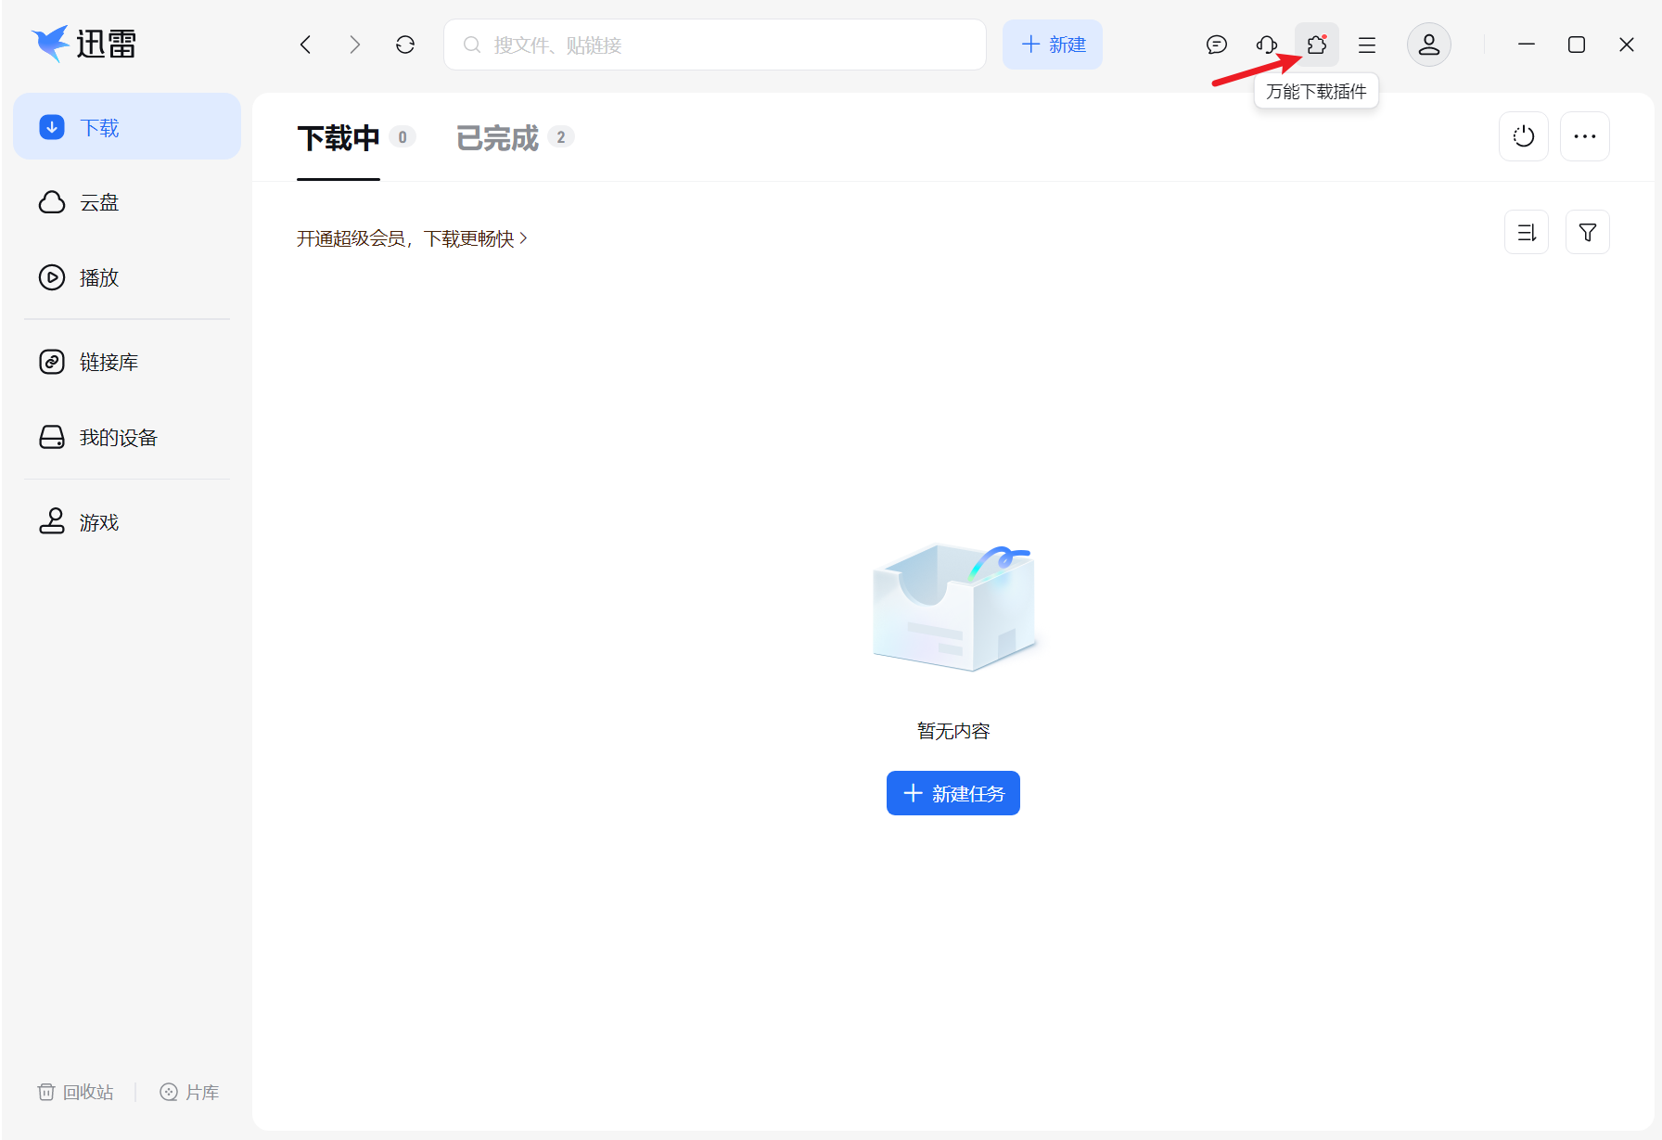This screenshot has height=1140, width=1662.
Task: Open 我的设备 in the sidebar
Action: tap(127, 437)
